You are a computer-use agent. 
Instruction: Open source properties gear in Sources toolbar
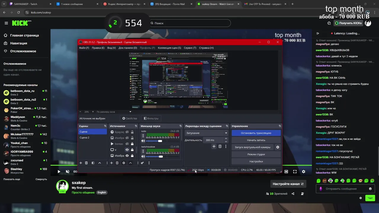tap(124, 163)
